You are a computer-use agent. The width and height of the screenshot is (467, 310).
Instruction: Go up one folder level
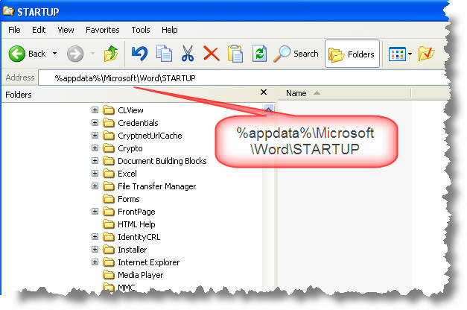[110, 54]
